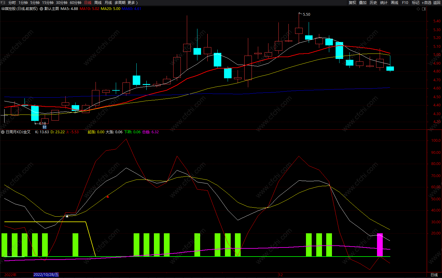Add stock via +自选 button
Screen dimensions: 442x278
point(427,3)
